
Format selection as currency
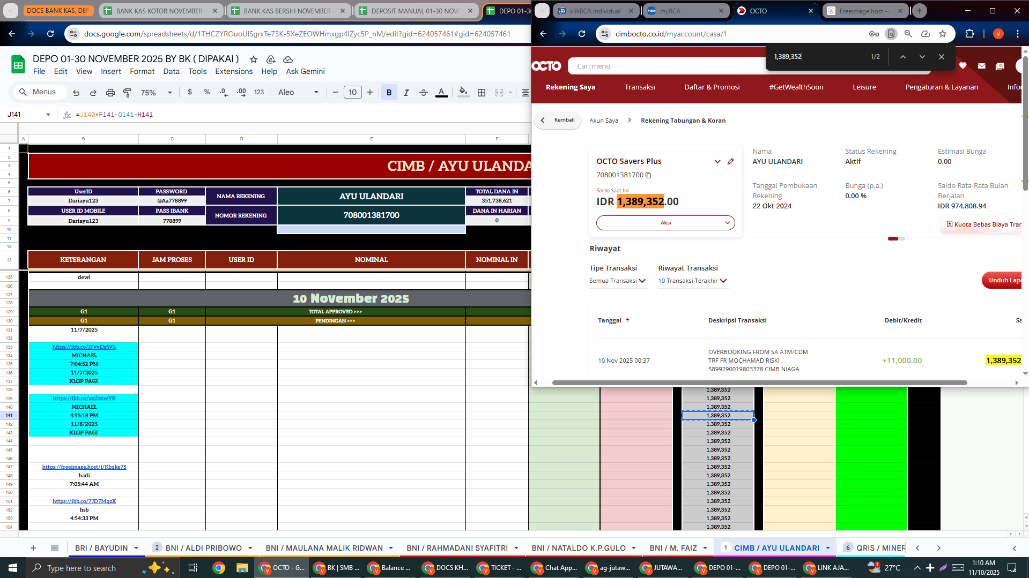point(190,92)
